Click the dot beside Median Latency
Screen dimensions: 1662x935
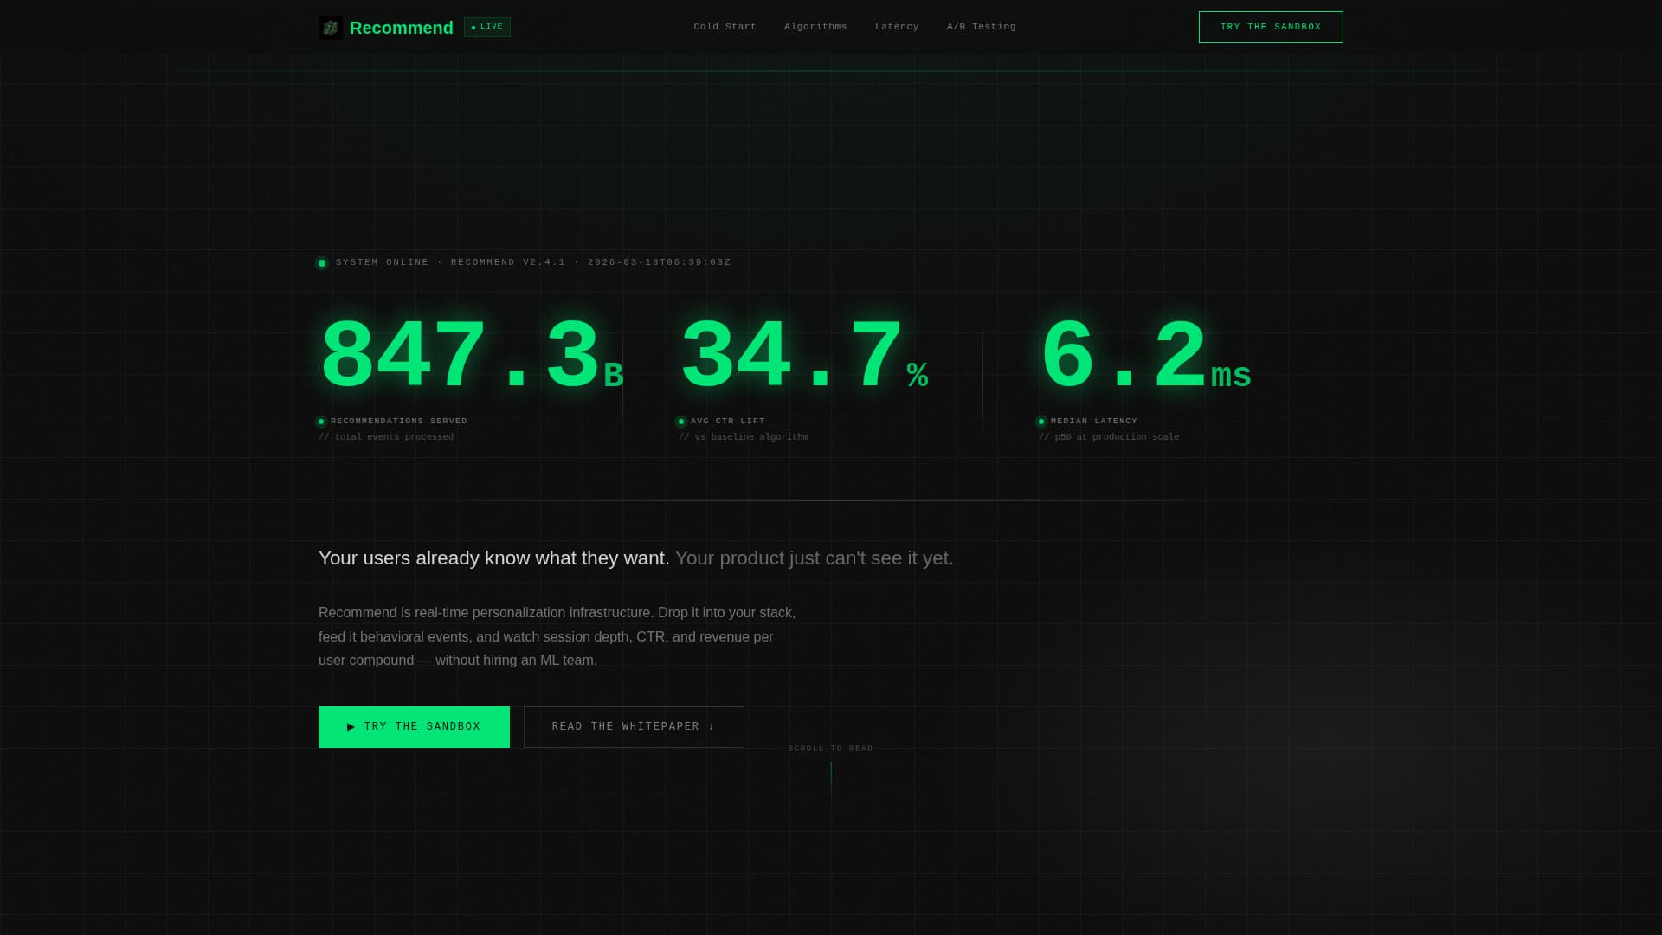point(1041,422)
